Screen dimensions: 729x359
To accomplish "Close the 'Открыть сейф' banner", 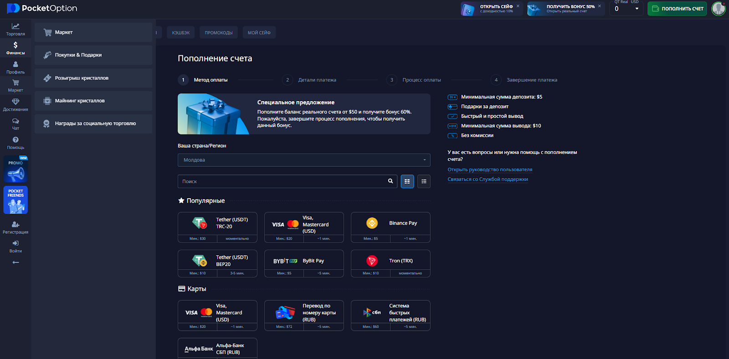I will 518,6.
